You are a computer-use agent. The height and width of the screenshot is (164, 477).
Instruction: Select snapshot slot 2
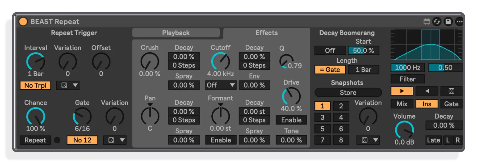[x=341, y=106]
